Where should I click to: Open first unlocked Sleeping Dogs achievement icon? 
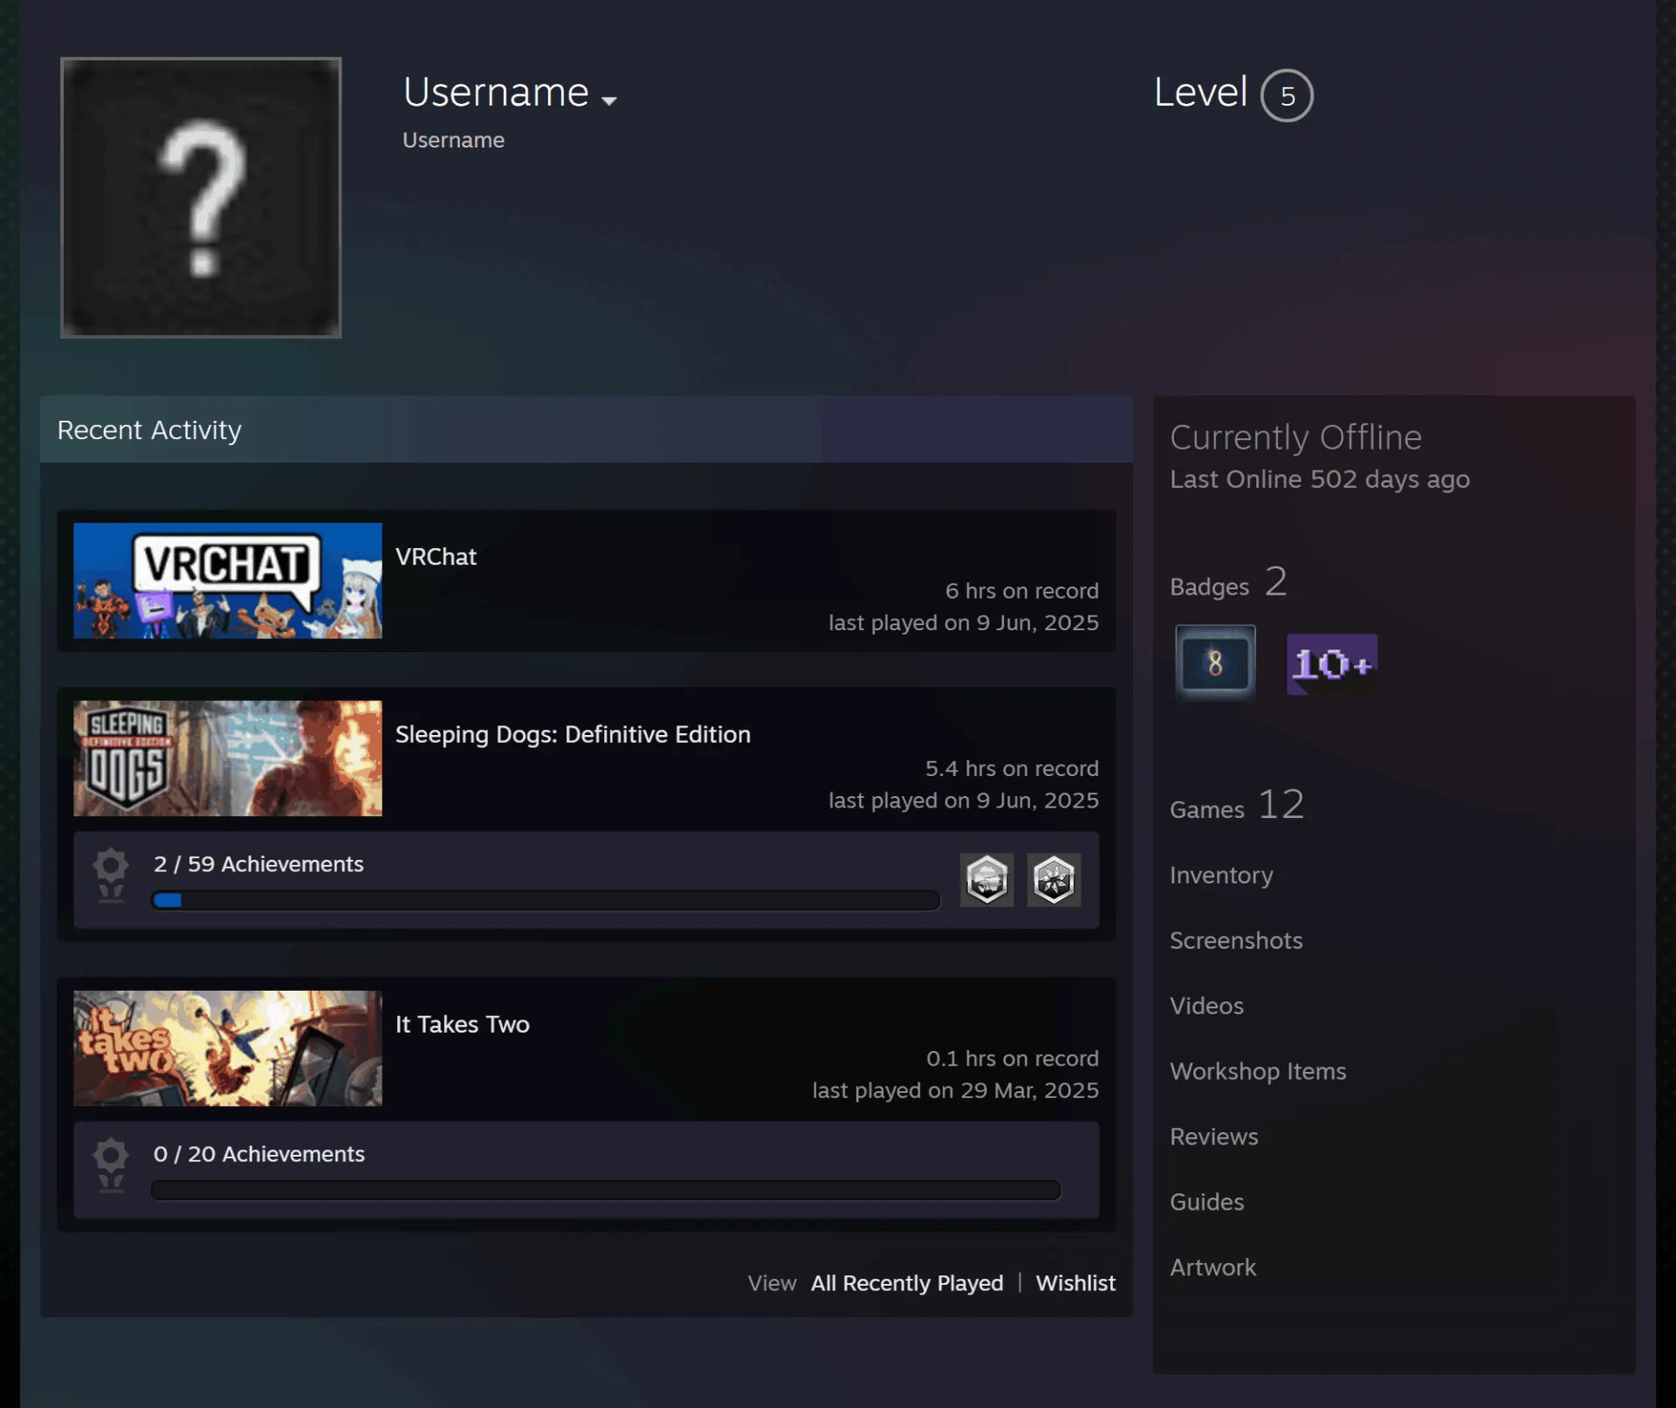pos(987,880)
